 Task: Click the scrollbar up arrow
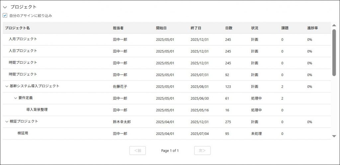point(334,25)
